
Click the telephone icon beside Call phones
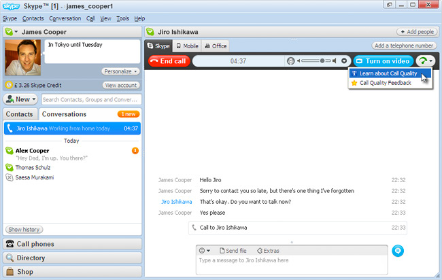tap(10, 244)
